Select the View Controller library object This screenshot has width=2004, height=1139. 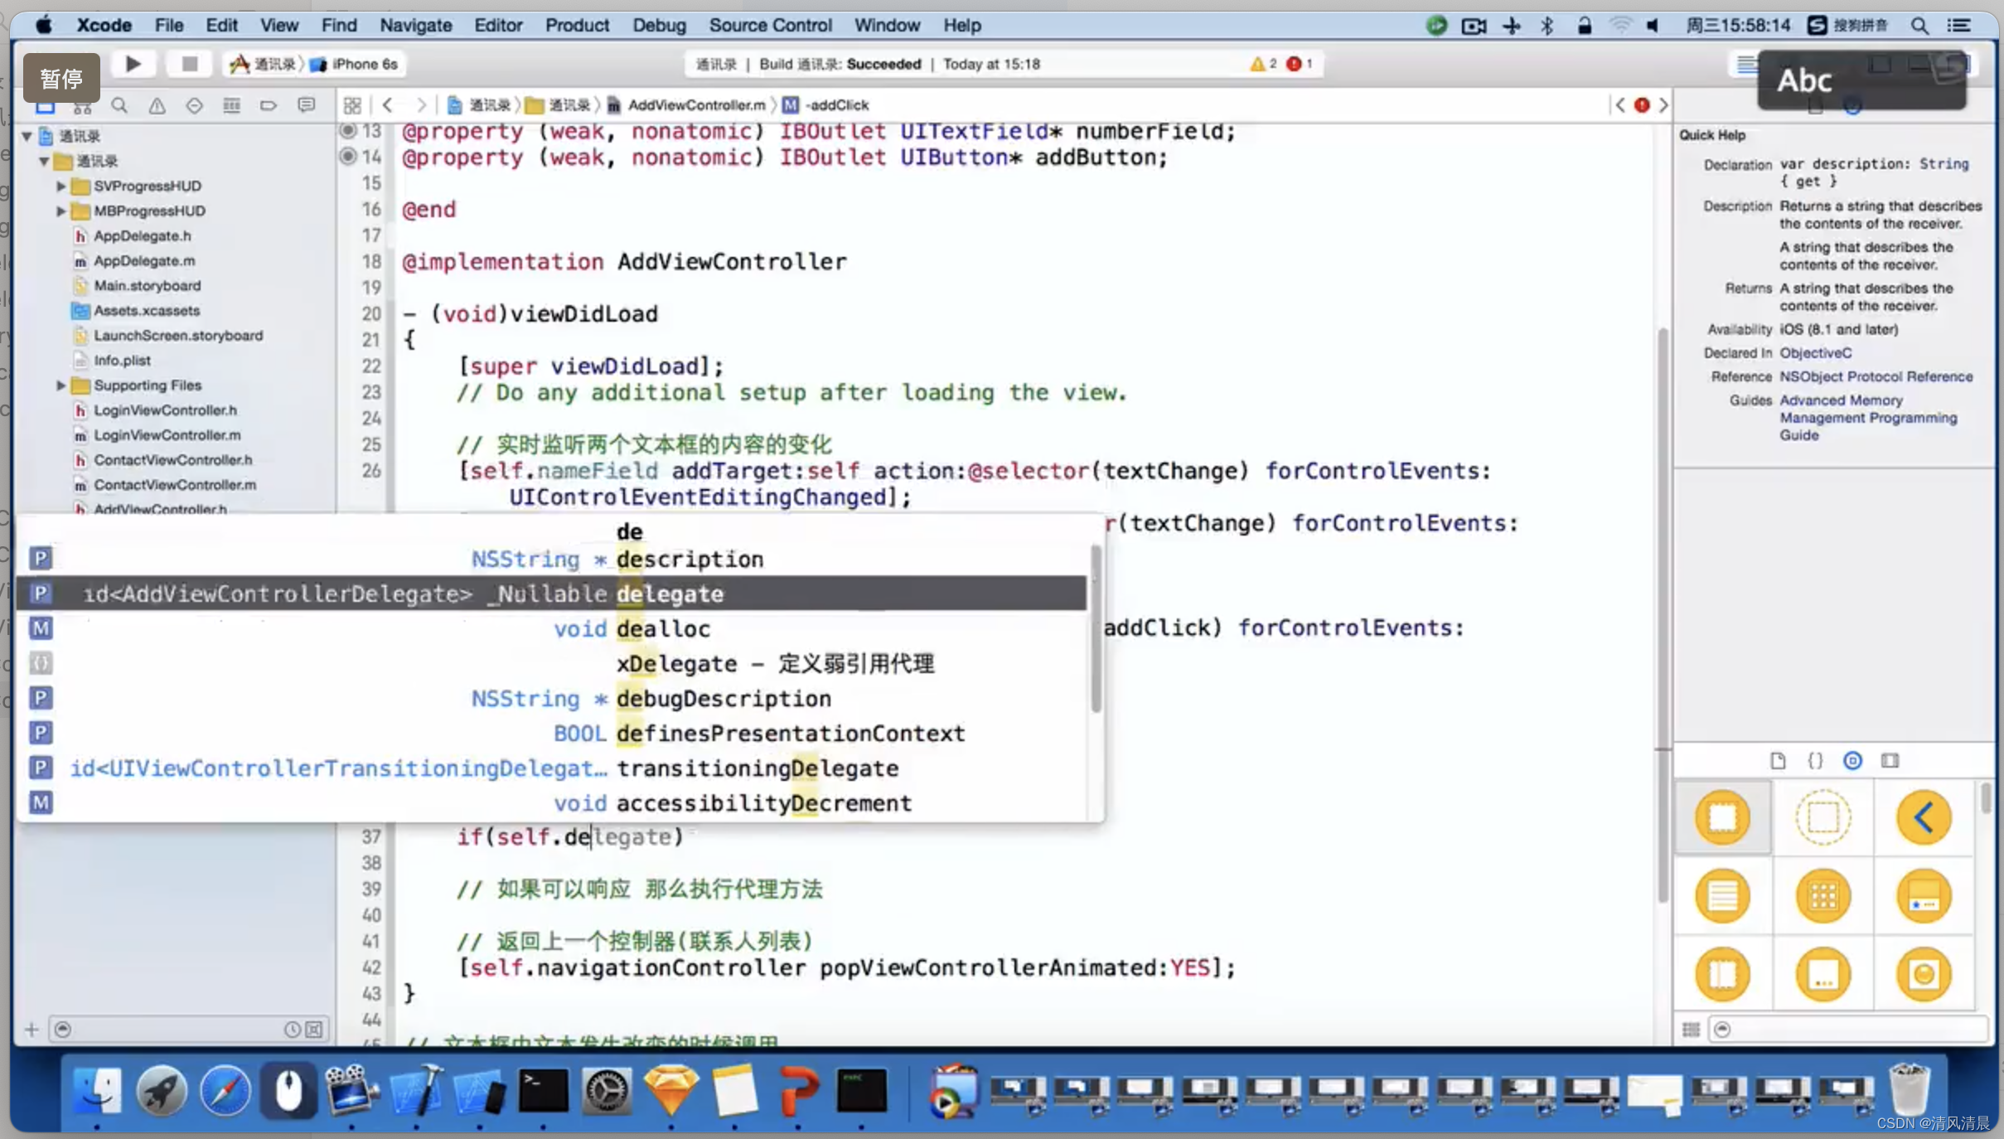[x=1722, y=817]
